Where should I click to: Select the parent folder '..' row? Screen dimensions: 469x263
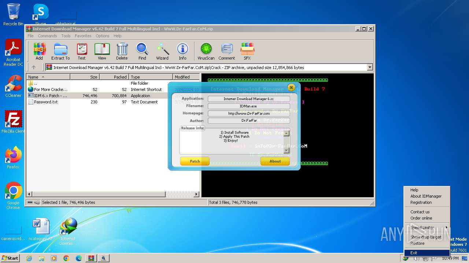[x=113, y=83]
